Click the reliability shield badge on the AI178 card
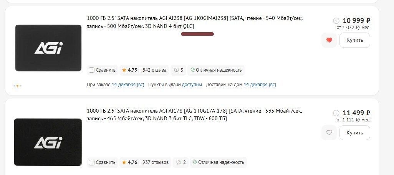This screenshot has width=394, height=175. click(x=219, y=162)
